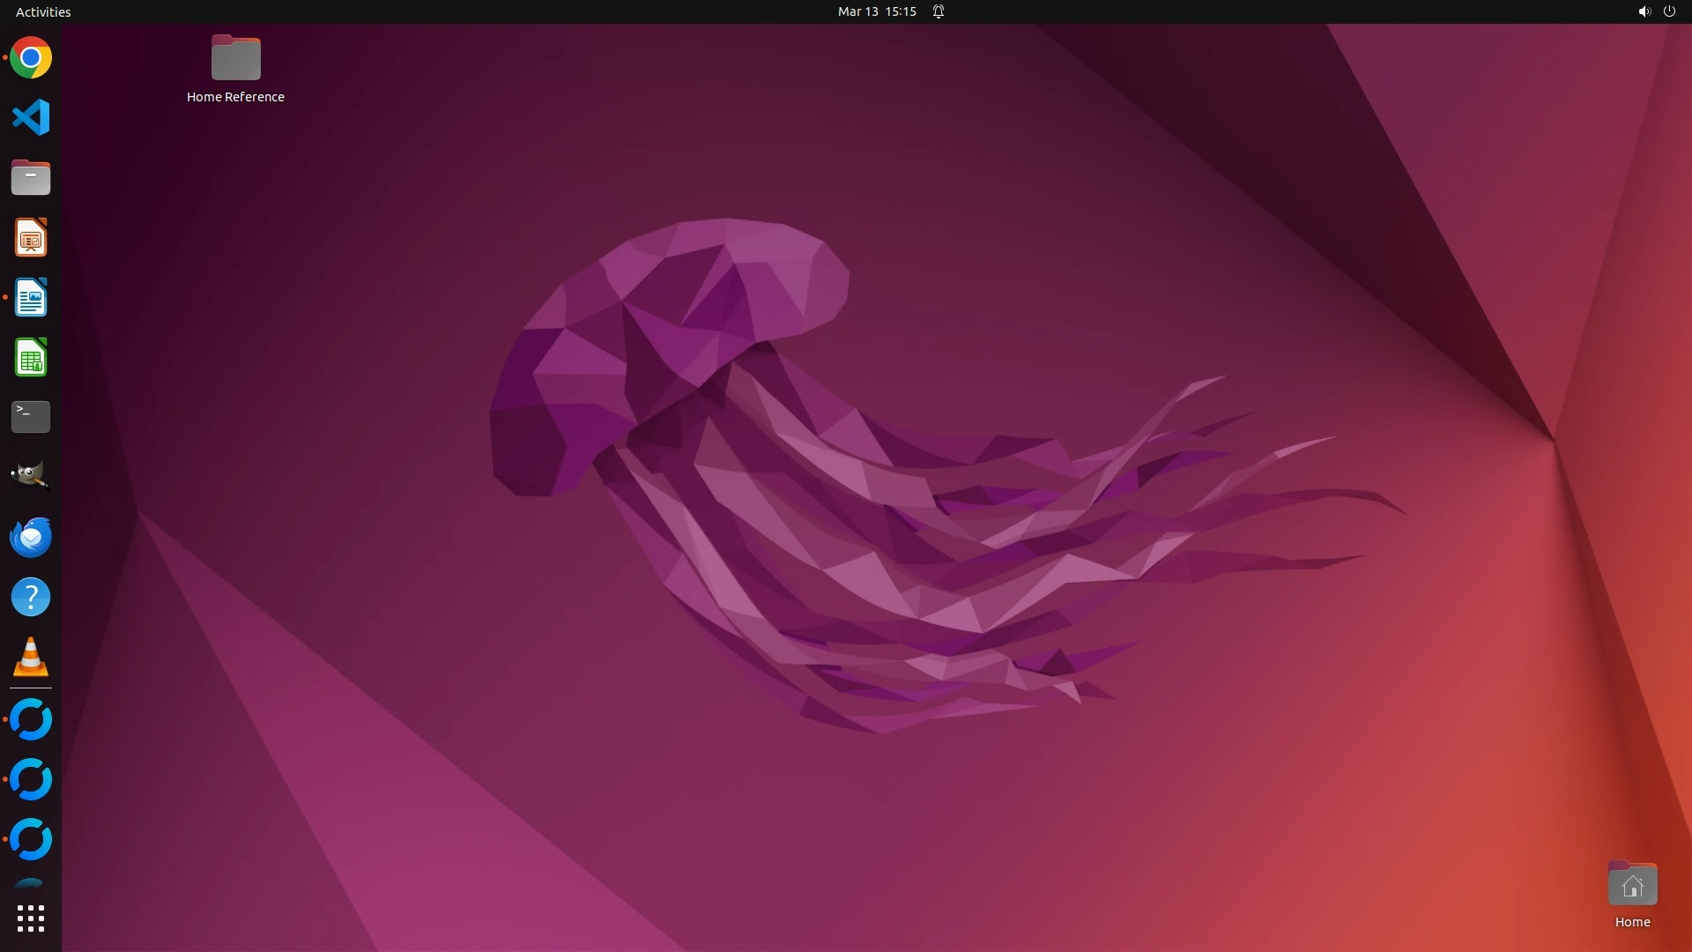Open the power system menu
This screenshot has width=1692, height=952.
coord(1669,11)
